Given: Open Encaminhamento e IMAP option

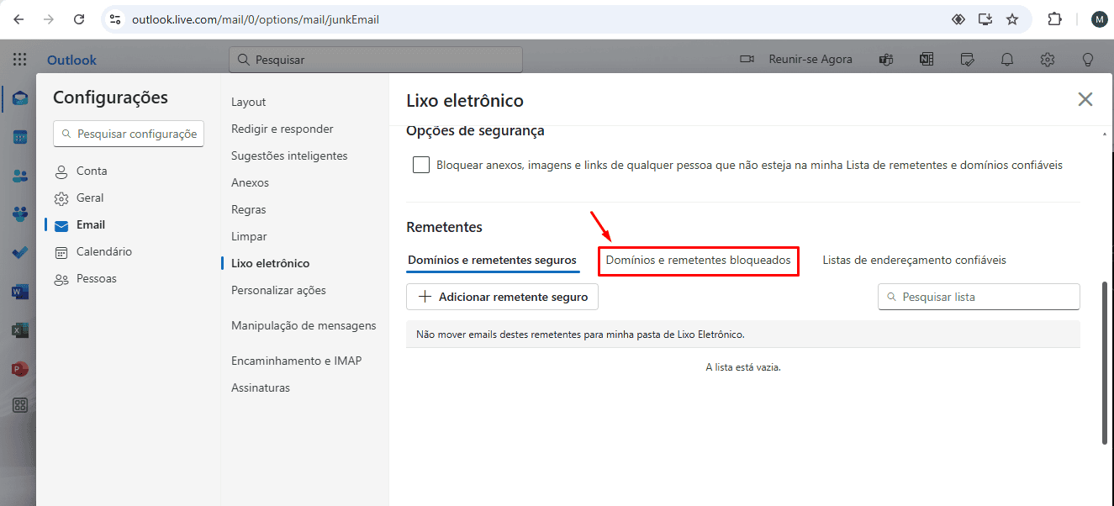Looking at the screenshot, I should click(296, 361).
